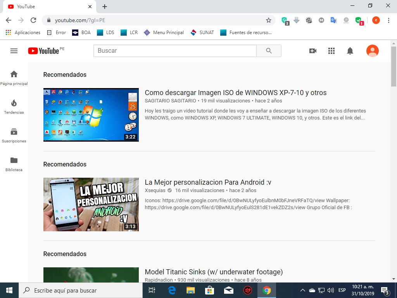This screenshot has height=298, width=397.
Task: Launch Microsoft Edge from taskbar
Action: pos(172,290)
